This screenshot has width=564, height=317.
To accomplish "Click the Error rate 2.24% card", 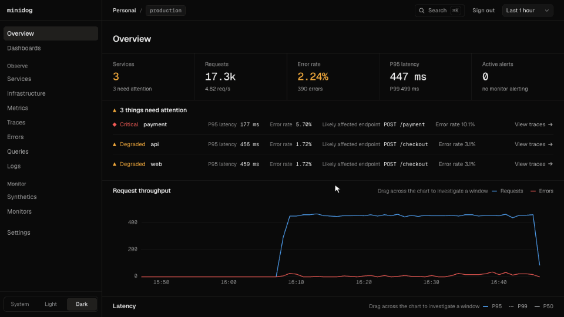I will tap(334, 76).
